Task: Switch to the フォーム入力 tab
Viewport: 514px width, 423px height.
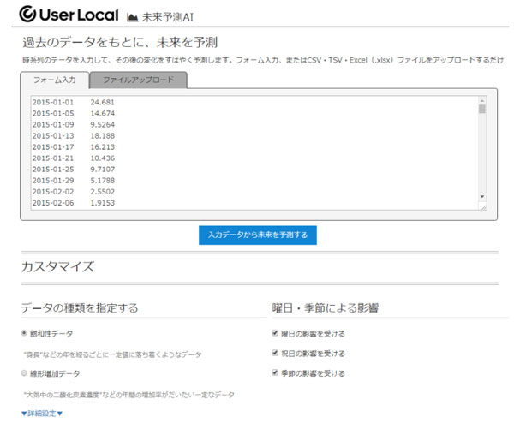Action: [x=55, y=80]
